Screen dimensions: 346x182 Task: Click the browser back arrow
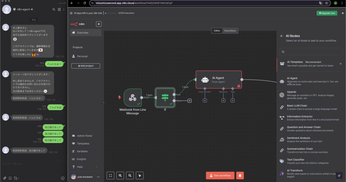[x=72, y=3]
